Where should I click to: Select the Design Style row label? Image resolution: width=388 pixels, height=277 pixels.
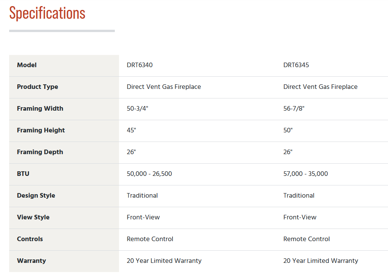pyautogui.click(x=36, y=196)
